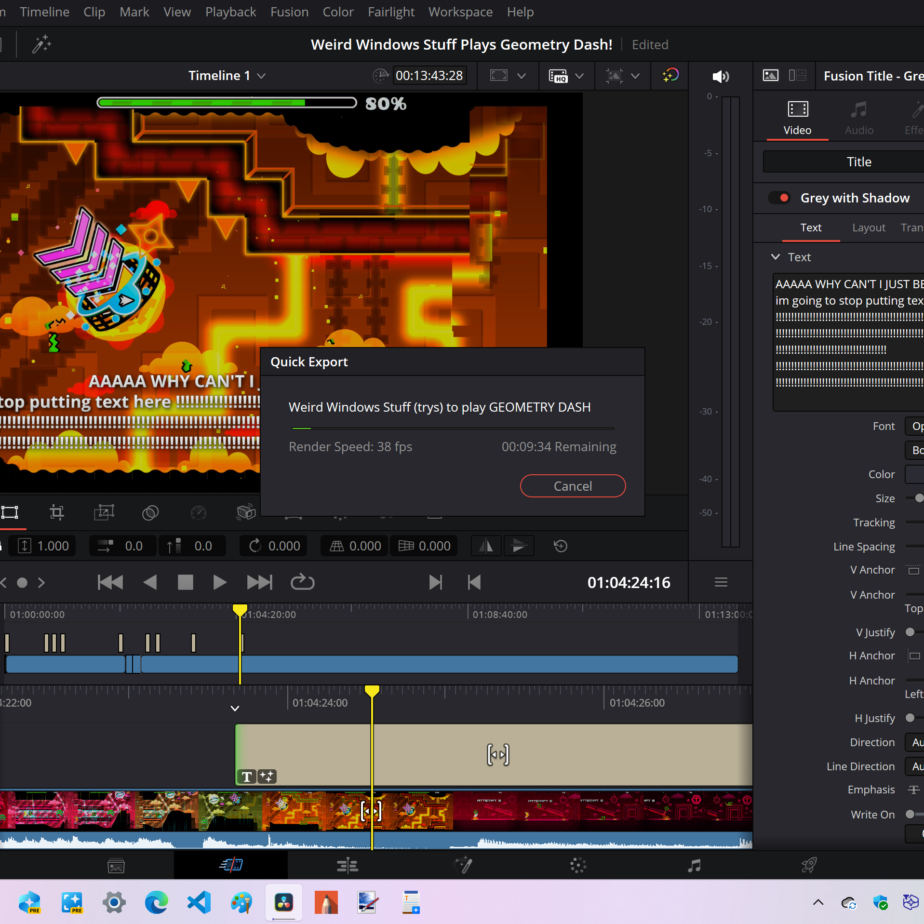Open the Fairlight menu
Image resolution: width=924 pixels, height=924 pixels.
pos(391,12)
